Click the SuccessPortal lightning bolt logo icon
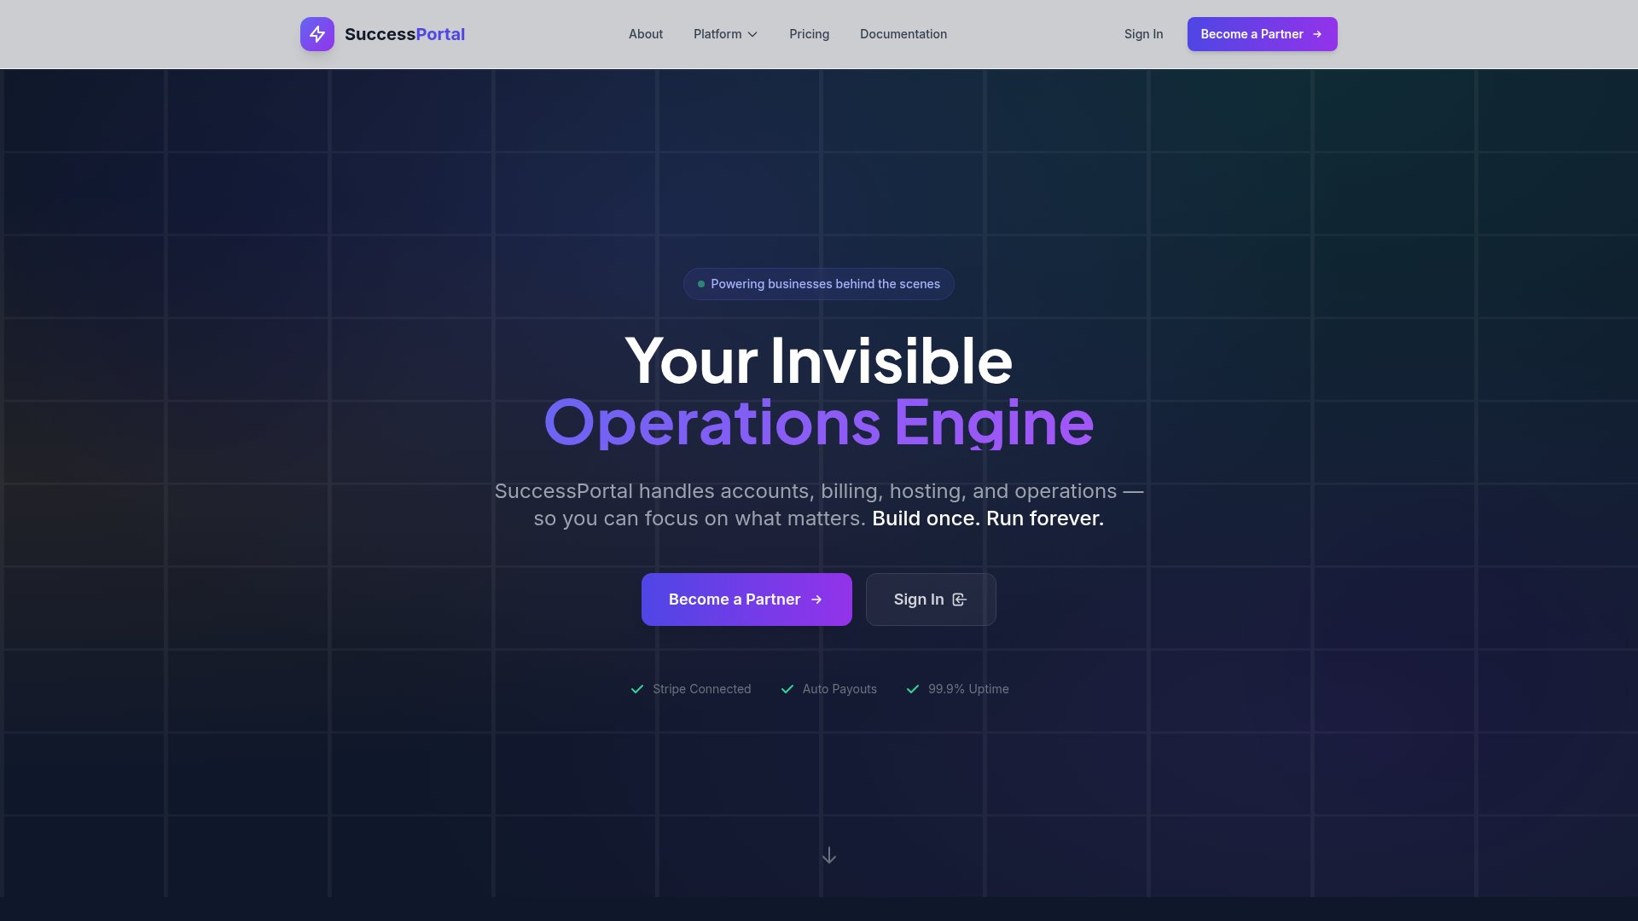This screenshot has width=1638, height=921. coord(317,34)
